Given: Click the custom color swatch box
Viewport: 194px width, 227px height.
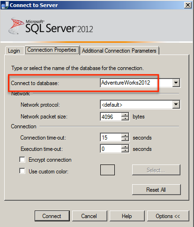Looking at the screenshot, I should click(107, 170).
